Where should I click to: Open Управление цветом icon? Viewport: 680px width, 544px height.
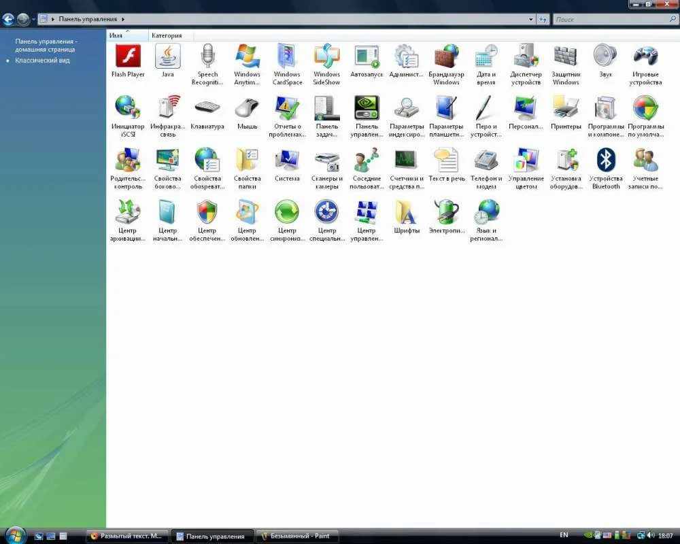[526, 169]
